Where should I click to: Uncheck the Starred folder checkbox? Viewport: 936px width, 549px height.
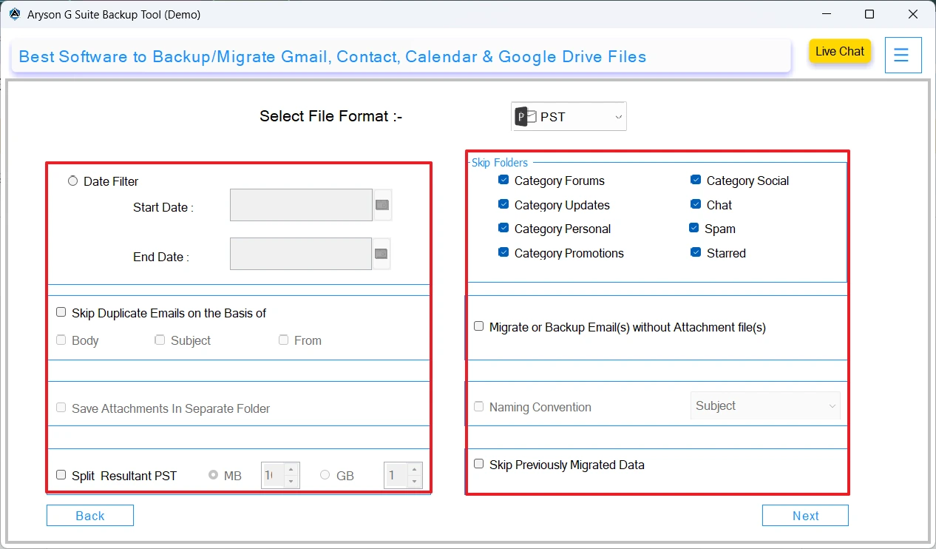pos(696,252)
